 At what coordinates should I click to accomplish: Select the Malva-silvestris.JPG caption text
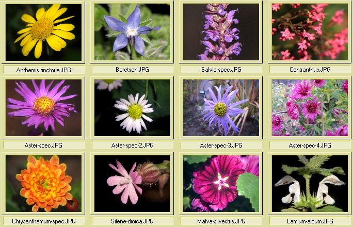pos(221,221)
